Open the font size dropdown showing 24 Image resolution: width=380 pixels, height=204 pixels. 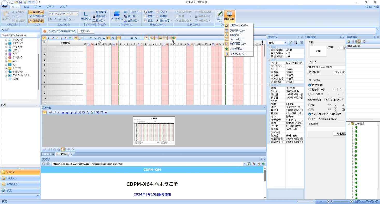click(x=77, y=14)
